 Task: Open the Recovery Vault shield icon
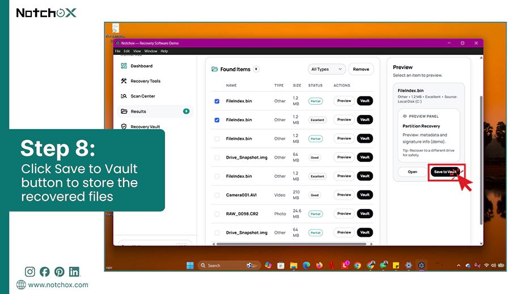point(124,126)
